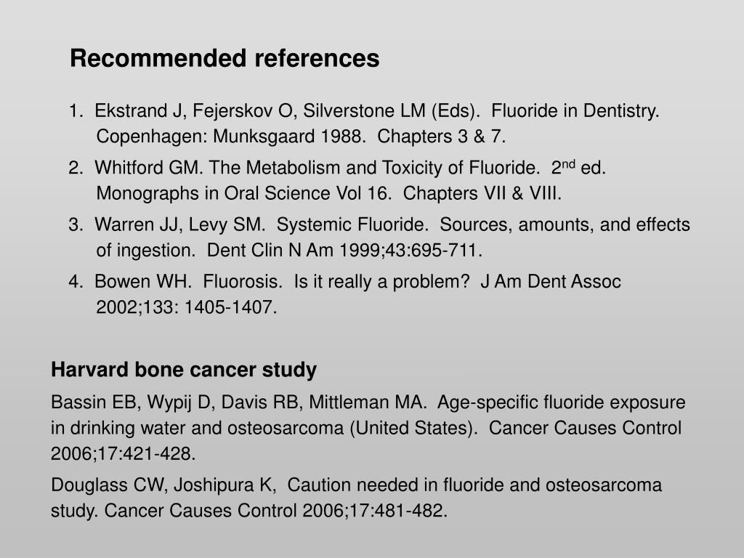This screenshot has height=558, width=744.
Task: Click 'Dent Clin N Am 1999;43:695-711' citation
Action: tap(344, 250)
